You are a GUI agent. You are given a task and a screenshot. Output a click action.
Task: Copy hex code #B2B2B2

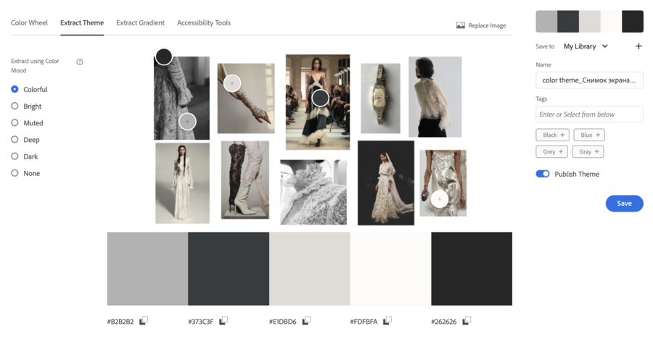[144, 321]
